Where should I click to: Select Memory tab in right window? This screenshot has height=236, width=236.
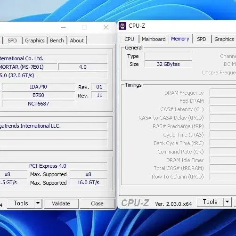180,39
